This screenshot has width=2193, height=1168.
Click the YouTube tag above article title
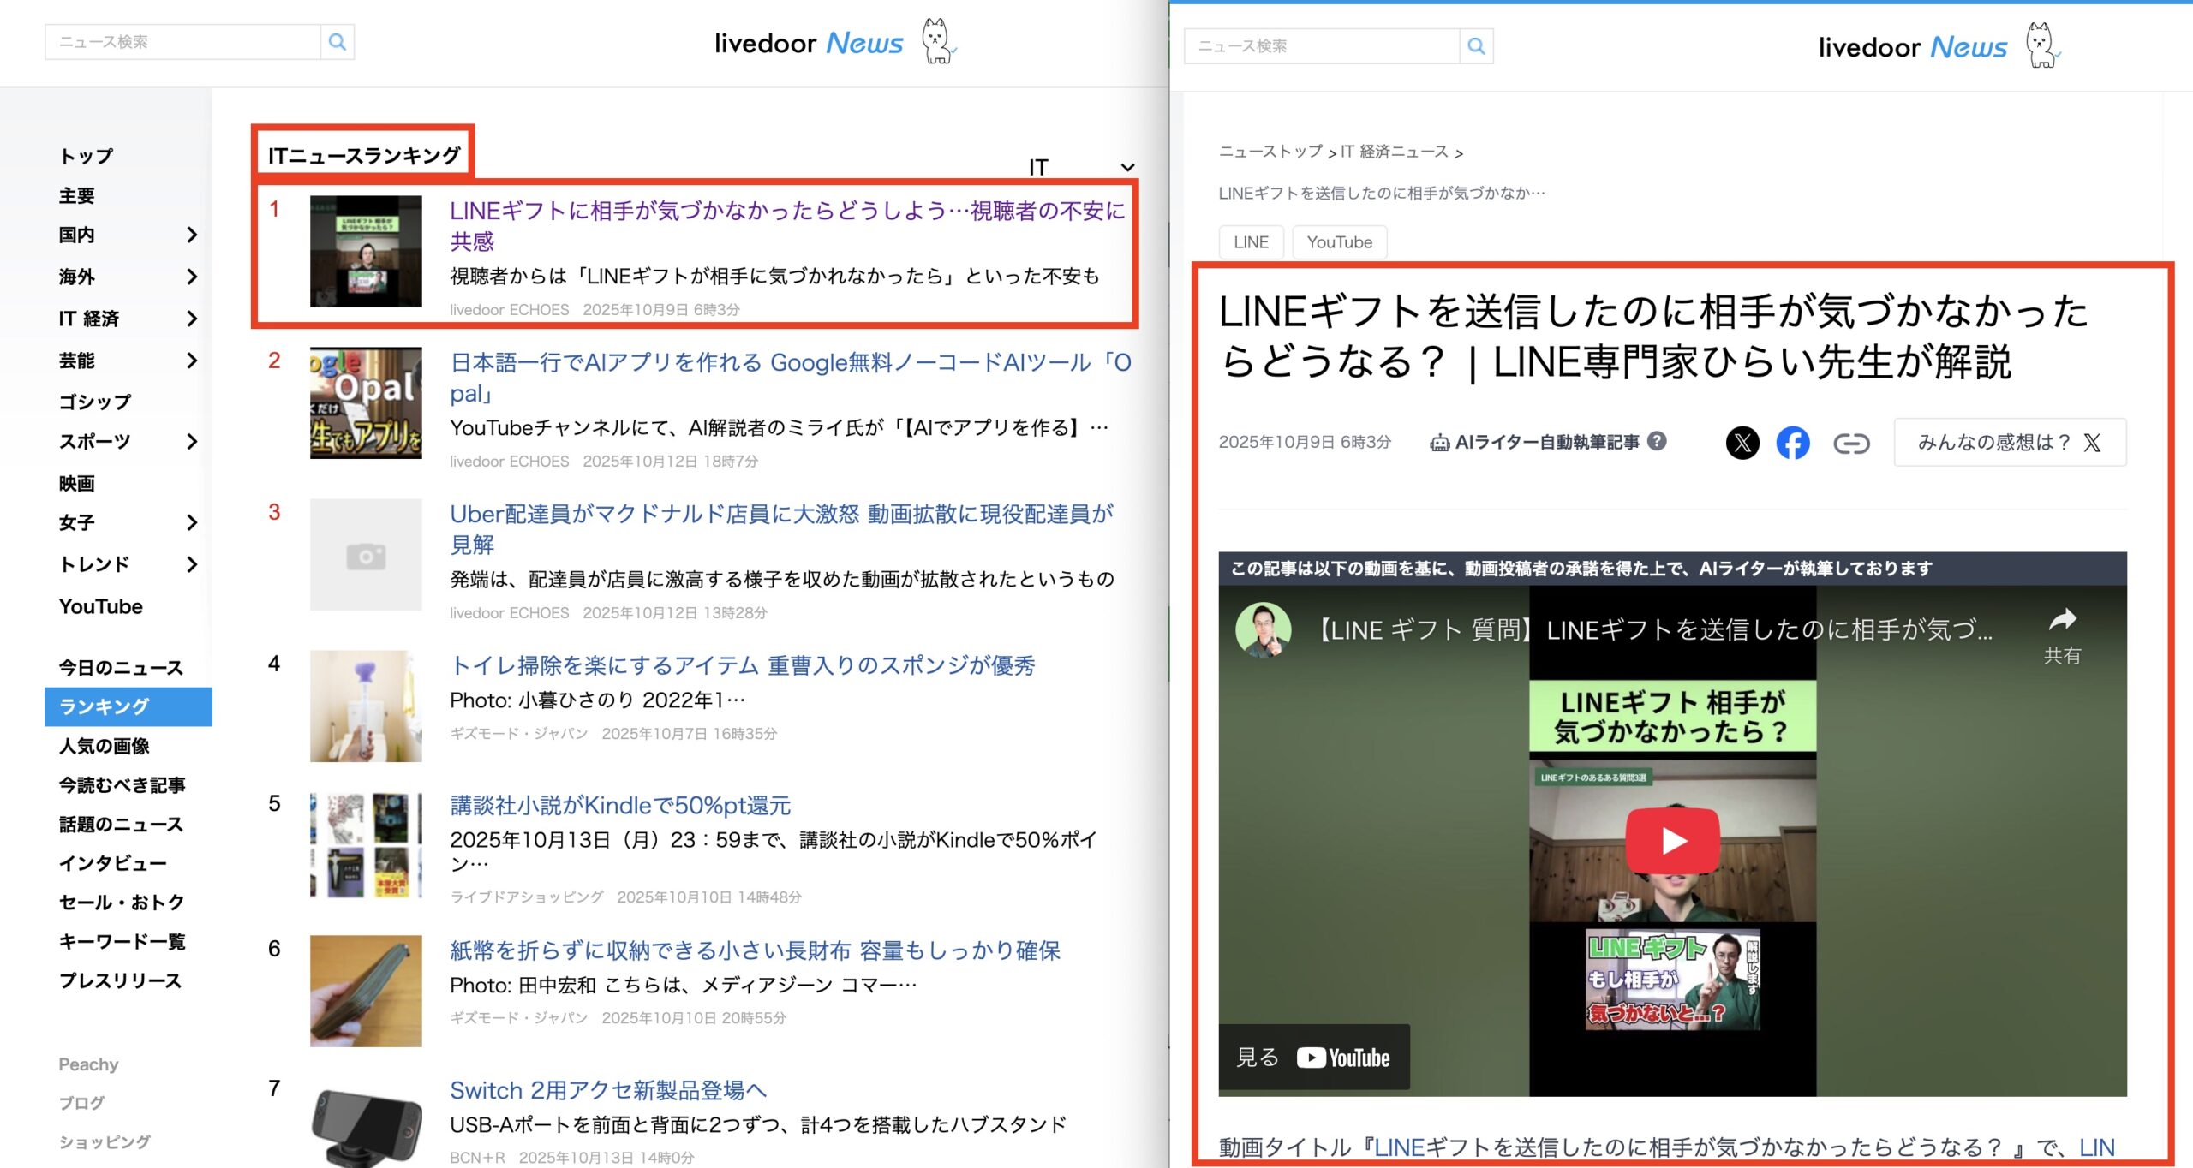(x=1339, y=242)
